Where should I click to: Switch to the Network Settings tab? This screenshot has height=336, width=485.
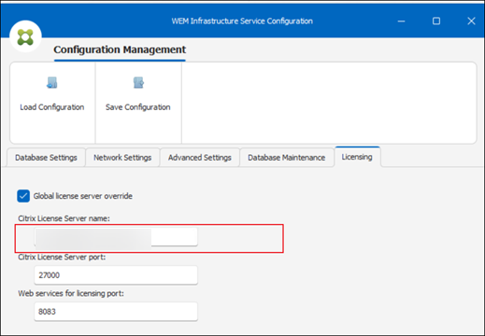point(122,158)
